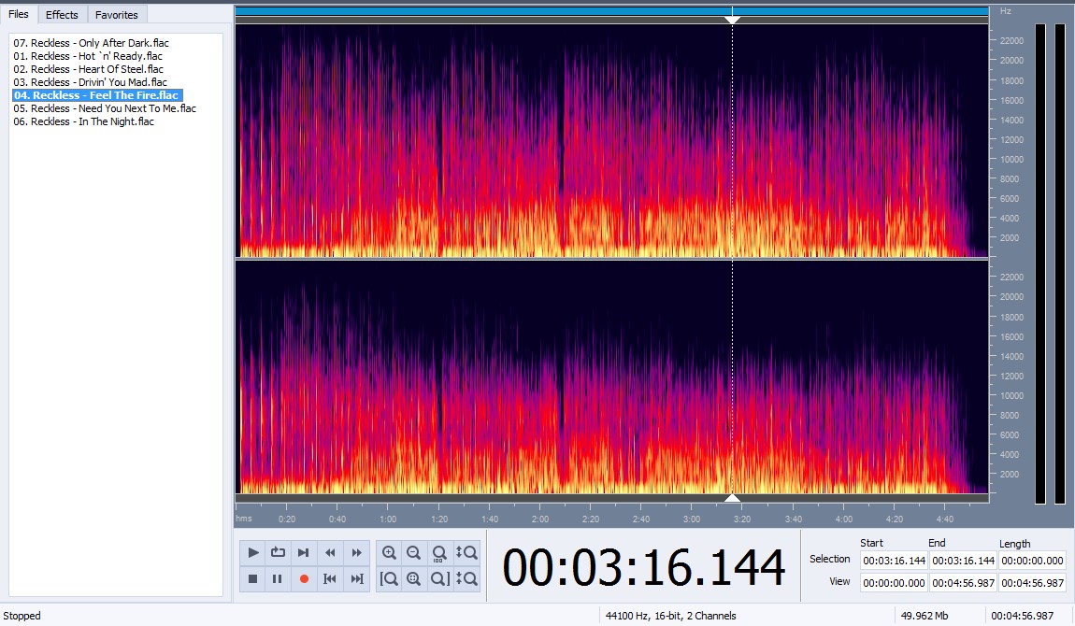Open the Favorites tab
Screen dimensions: 1075x626
117,14
